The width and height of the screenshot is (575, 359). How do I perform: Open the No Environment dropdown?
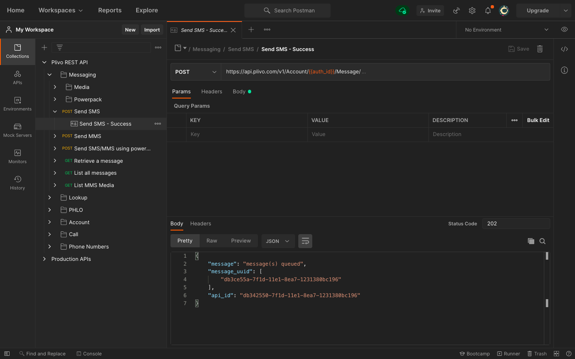(x=506, y=30)
